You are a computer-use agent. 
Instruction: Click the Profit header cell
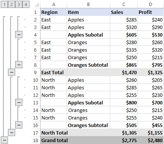click(x=151, y=12)
